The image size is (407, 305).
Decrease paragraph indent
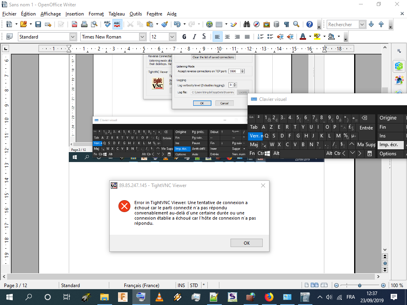click(280, 37)
